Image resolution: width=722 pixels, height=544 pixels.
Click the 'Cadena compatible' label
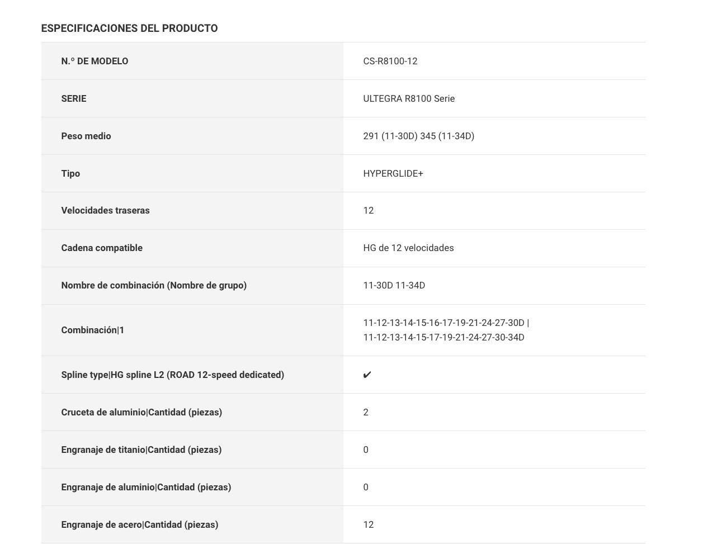[102, 248]
